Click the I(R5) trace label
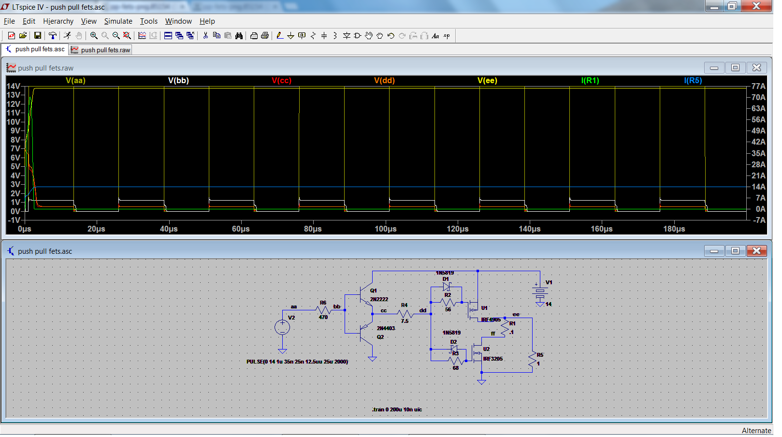Viewport: 782px width, 437px height. point(693,81)
